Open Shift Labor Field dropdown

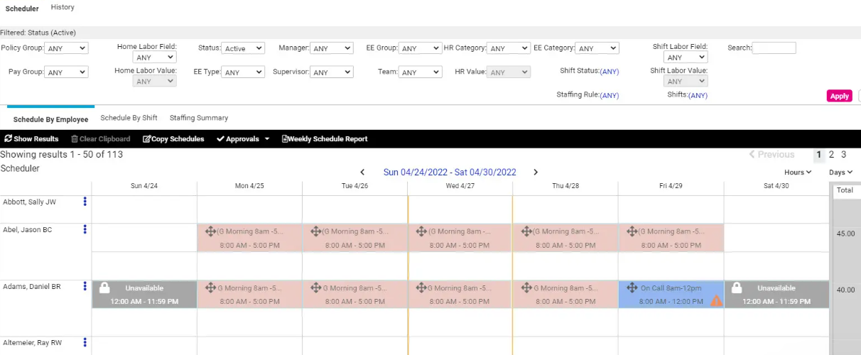click(686, 58)
